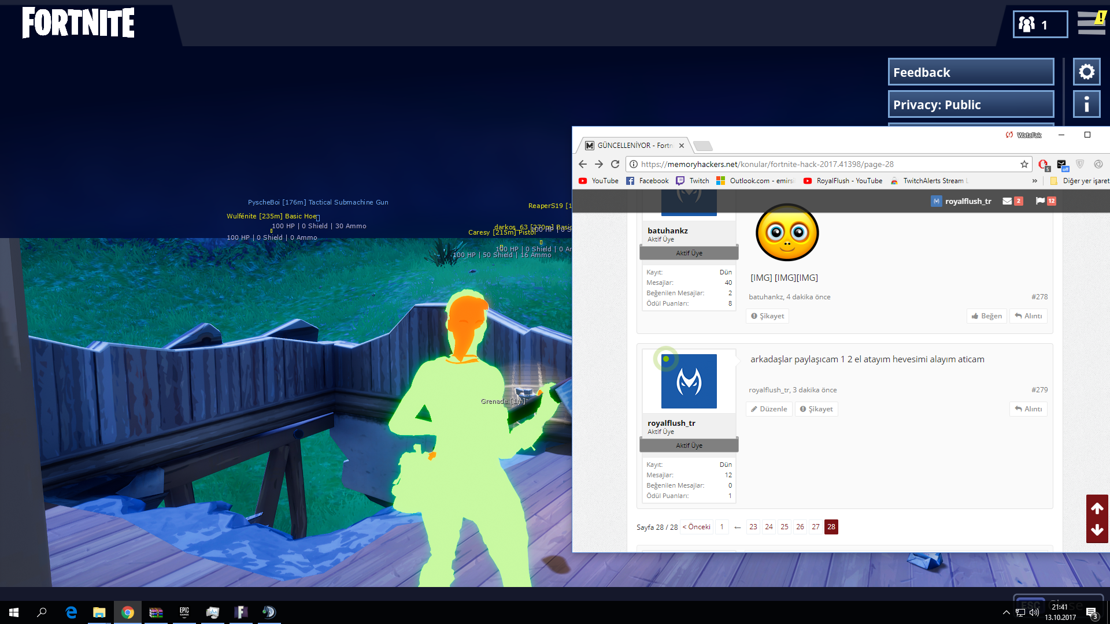1110x624 pixels.
Task: Bookmark this page with the star icon
Action: (x=1024, y=164)
